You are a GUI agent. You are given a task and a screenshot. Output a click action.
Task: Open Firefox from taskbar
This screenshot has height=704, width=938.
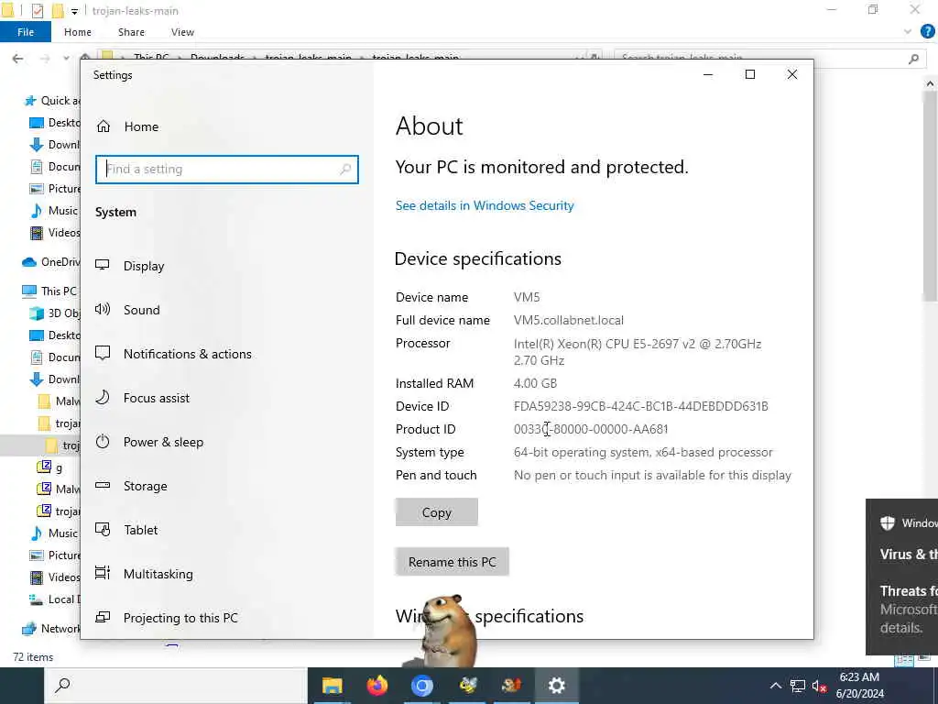376,686
